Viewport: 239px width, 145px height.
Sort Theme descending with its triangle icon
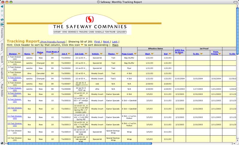click(117, 54)
